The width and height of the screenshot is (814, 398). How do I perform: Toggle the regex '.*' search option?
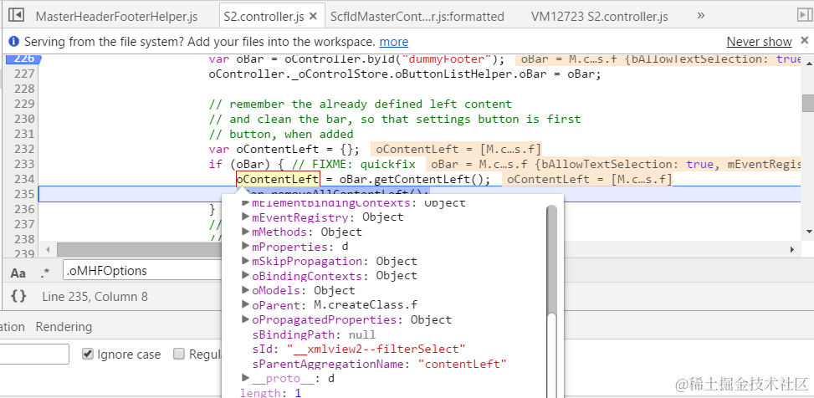tap(45, 273)
